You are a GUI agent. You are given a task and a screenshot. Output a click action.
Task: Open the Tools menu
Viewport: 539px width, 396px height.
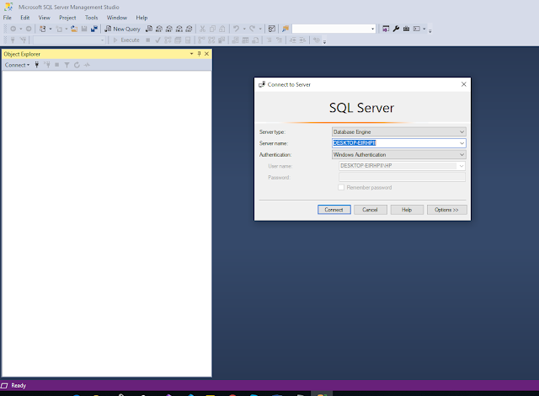[92, 18]
